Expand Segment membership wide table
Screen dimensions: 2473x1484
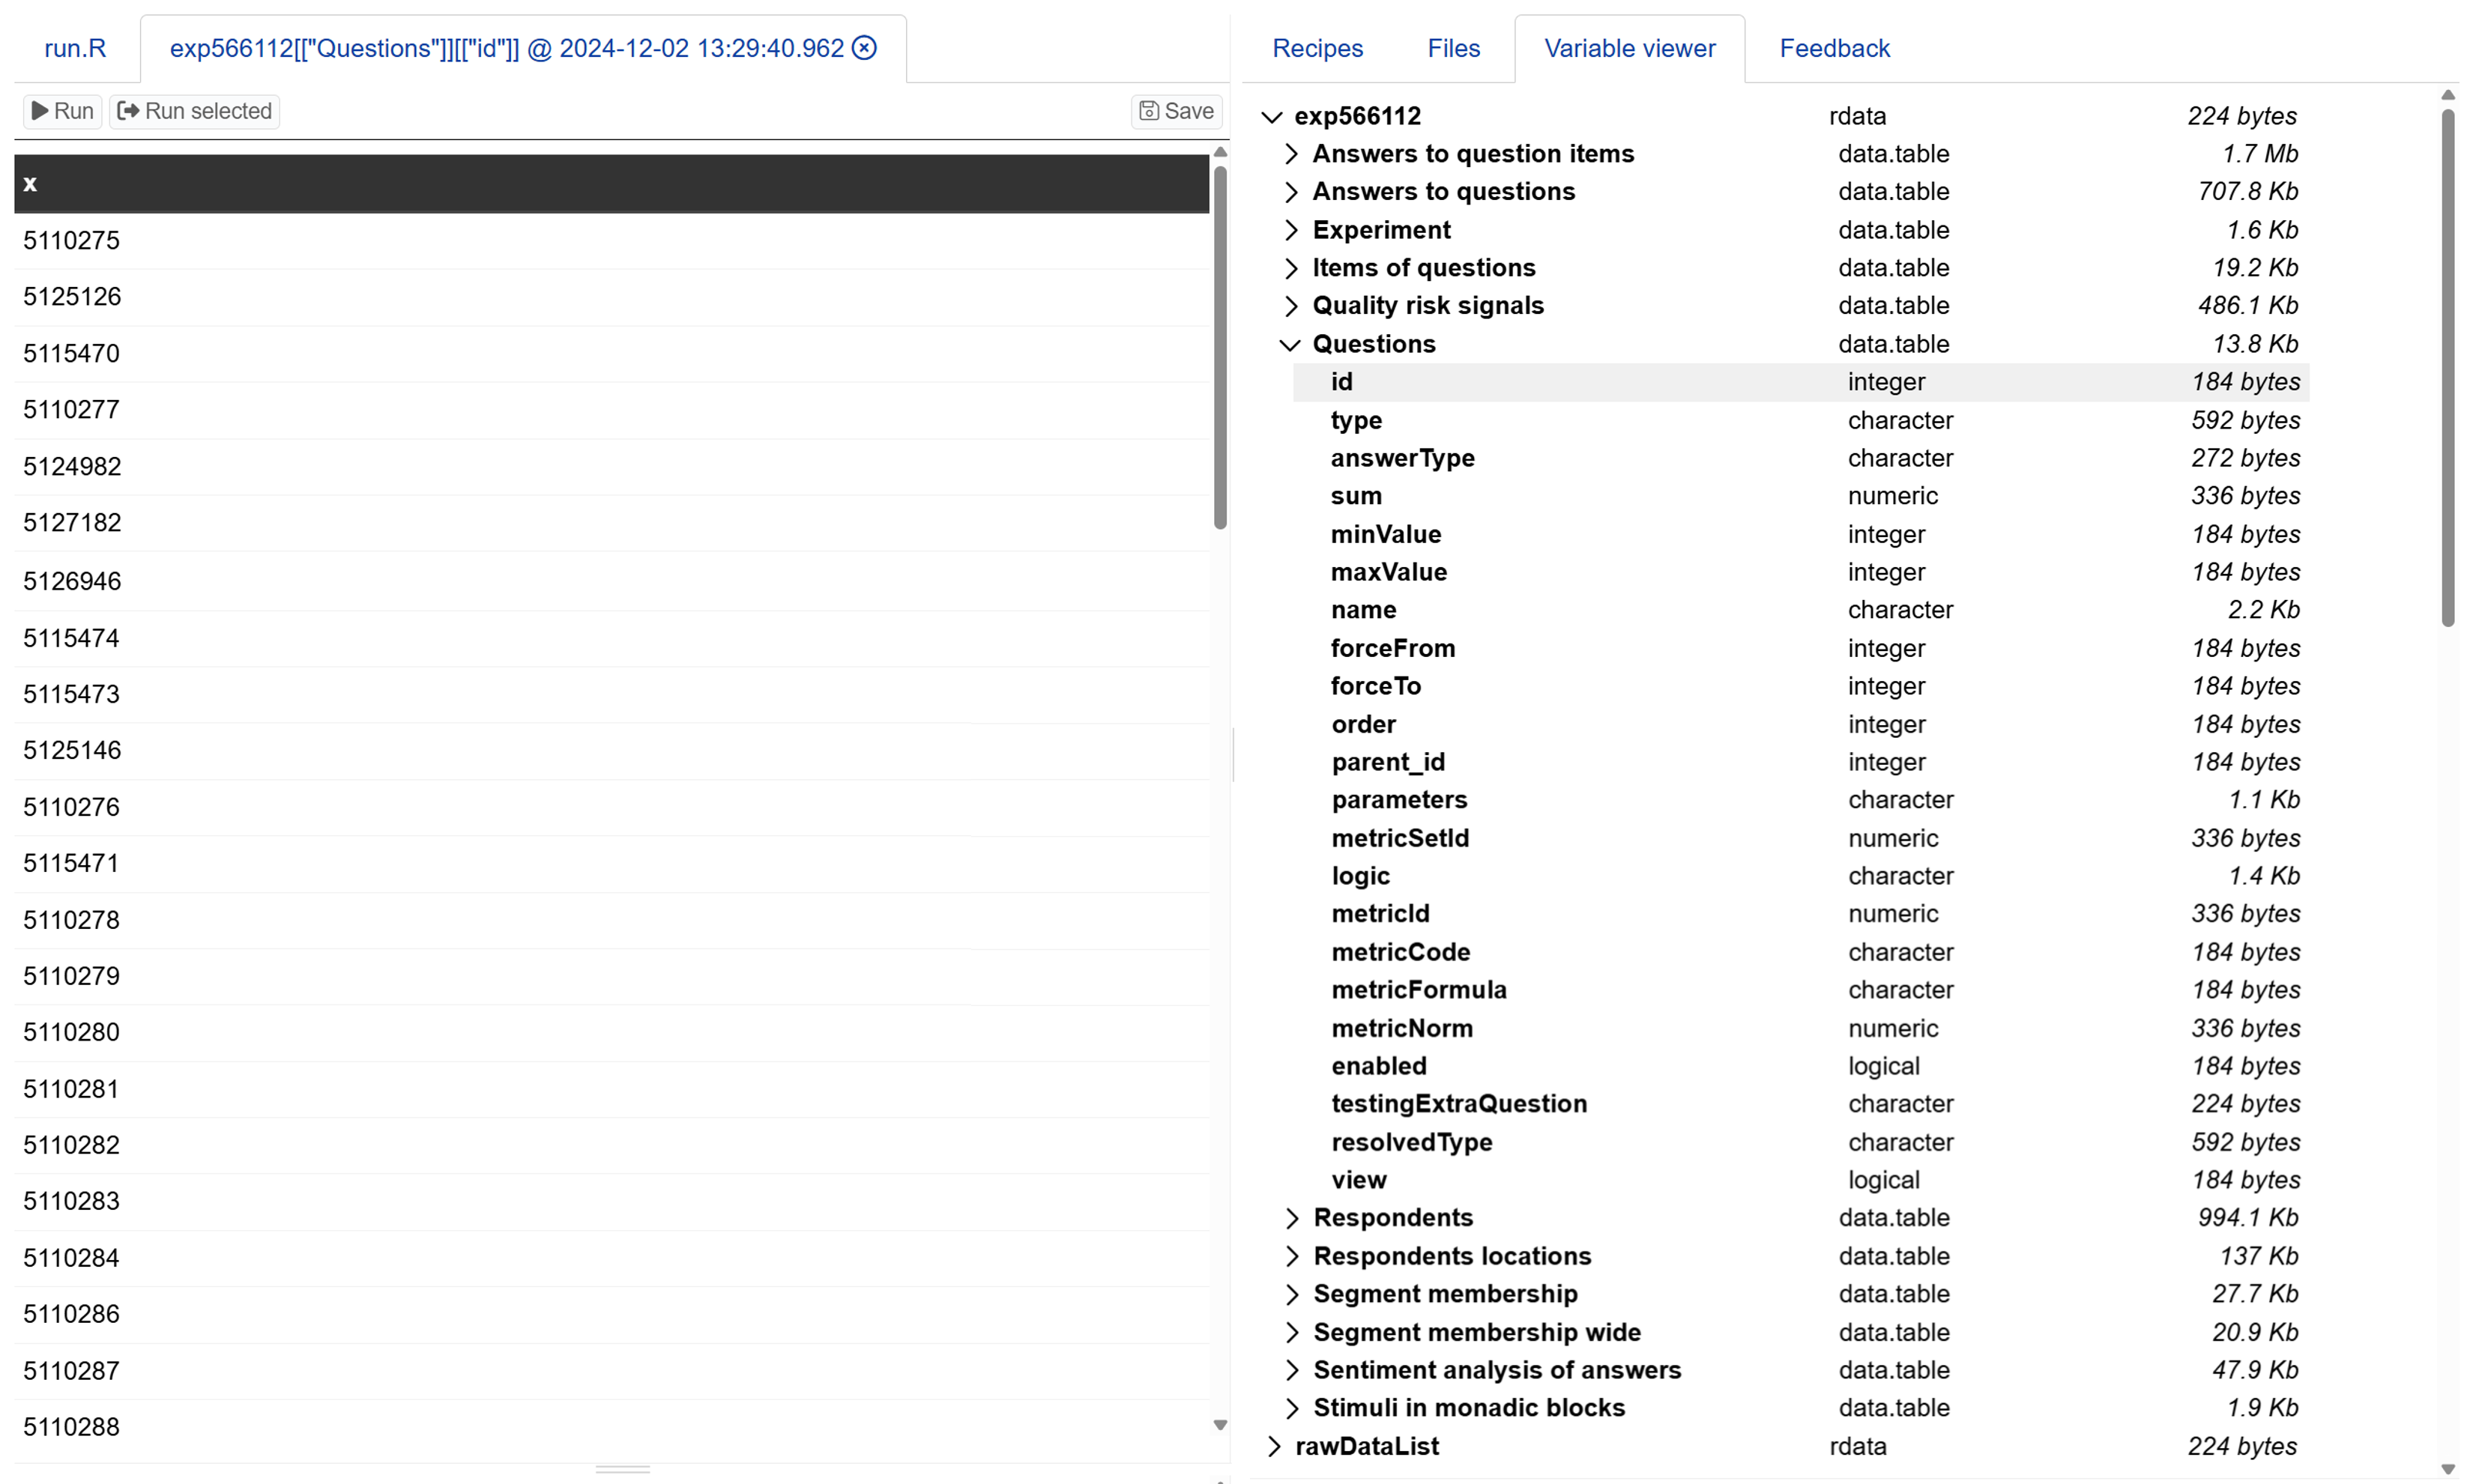(1293, 1333)
